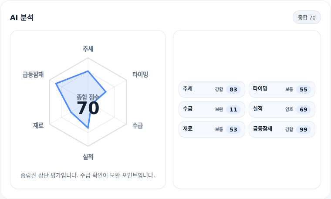Click the 99 score pill for 급등잠재
The height and width of the screenshot is (199, 331).
[304, 130]
